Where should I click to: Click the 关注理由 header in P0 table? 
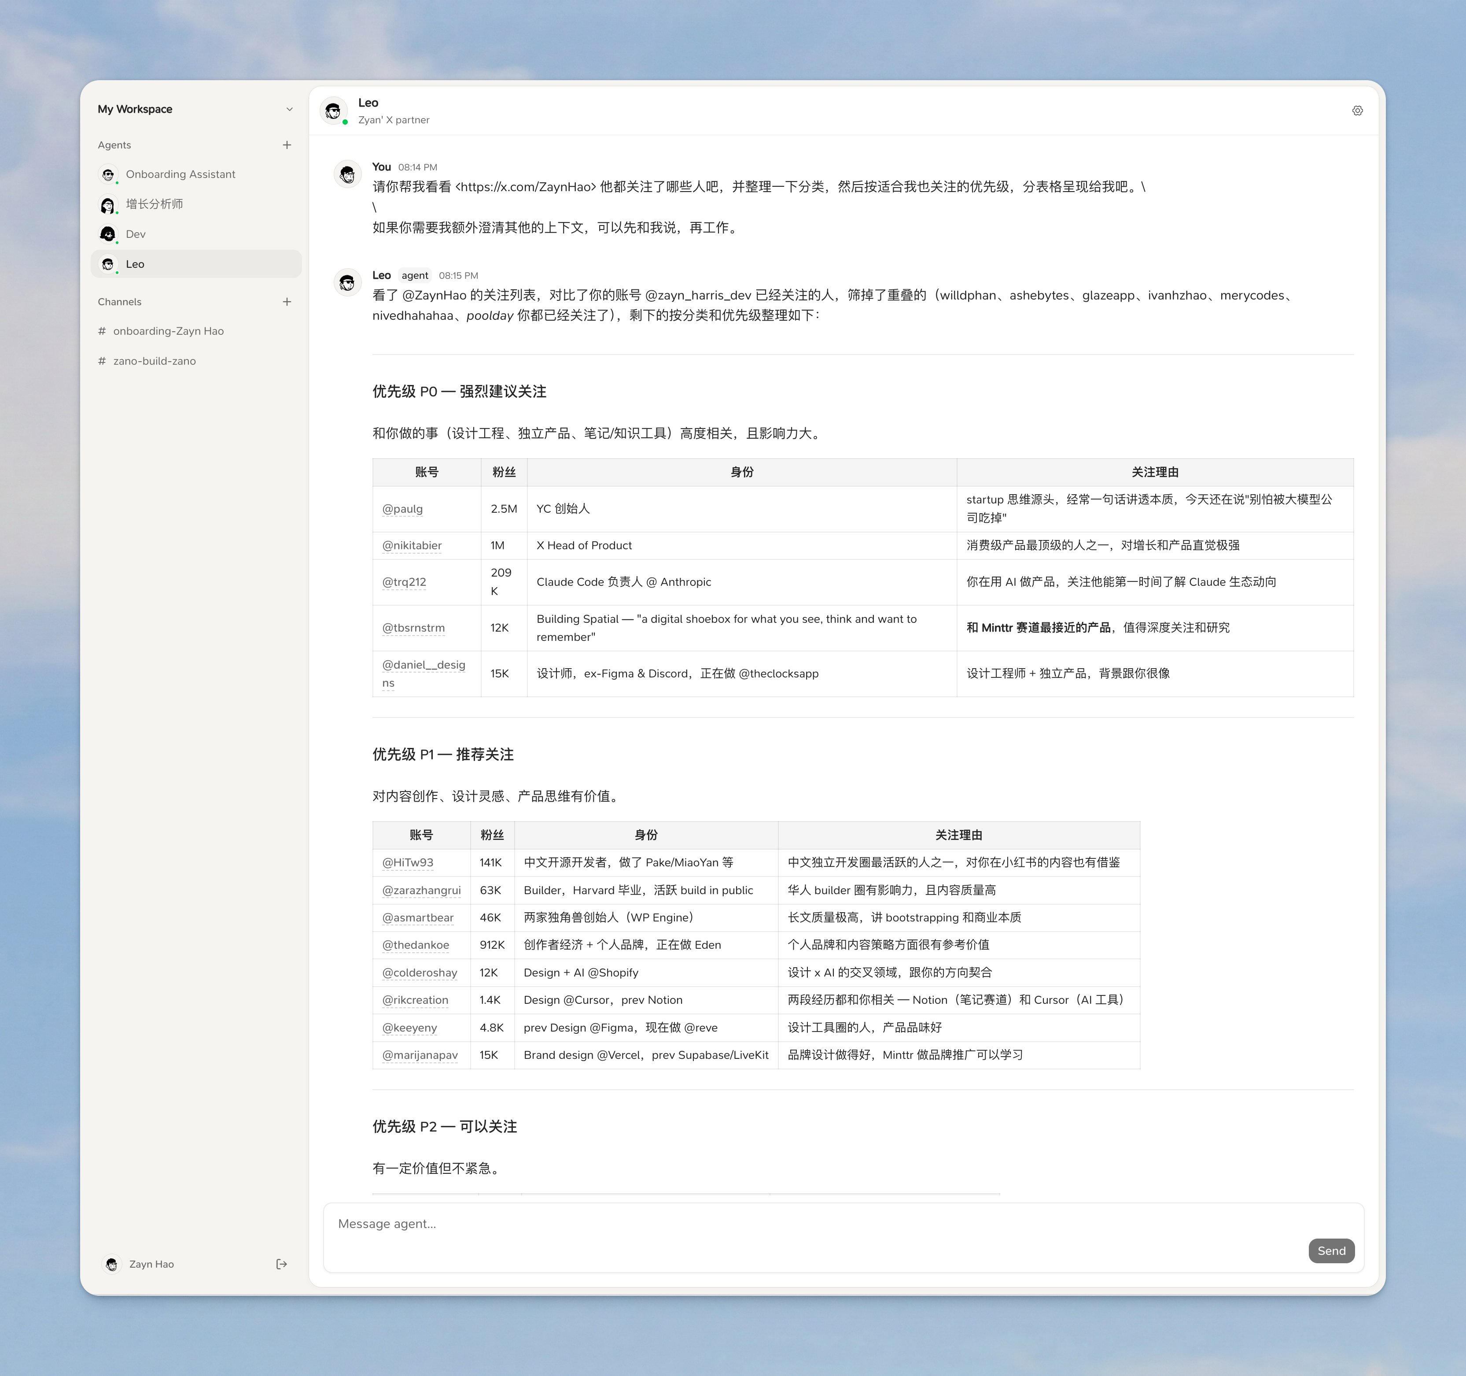tap(1155, 472)
